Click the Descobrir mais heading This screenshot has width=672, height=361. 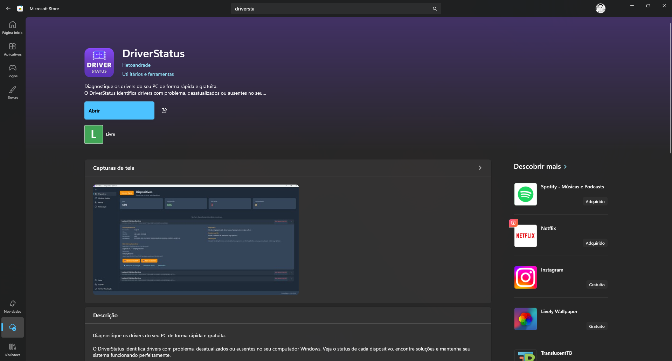[537, 167]
